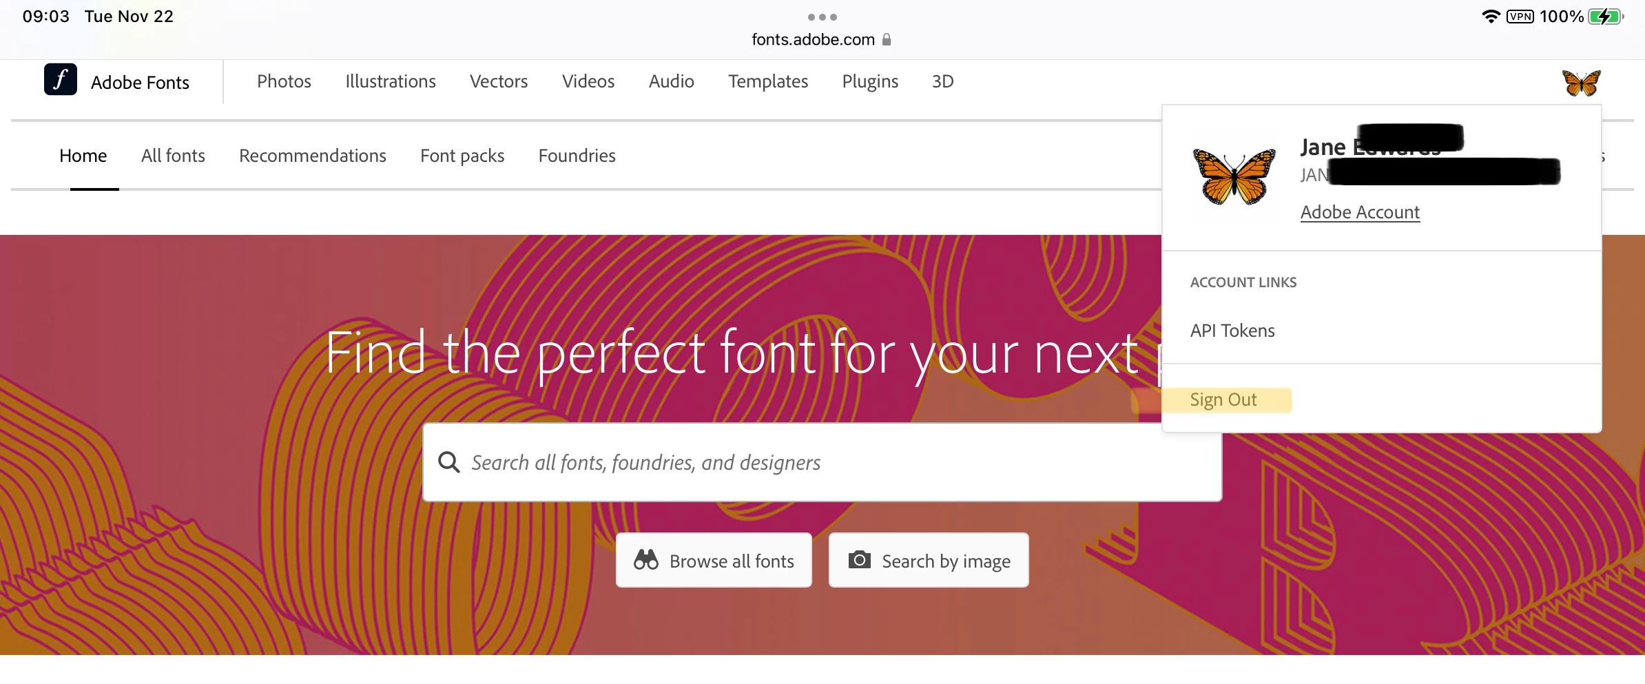1645x684 pixels.
Task: Click the Search by image button
Action: (x=929, y=560)
